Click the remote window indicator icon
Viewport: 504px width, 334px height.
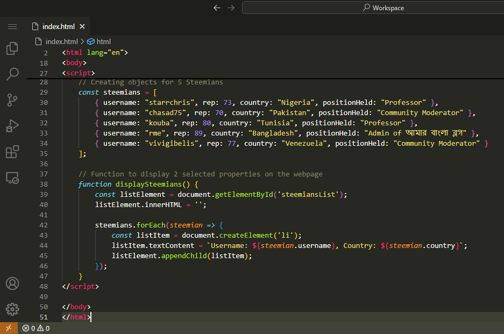[x=8, y=328]
